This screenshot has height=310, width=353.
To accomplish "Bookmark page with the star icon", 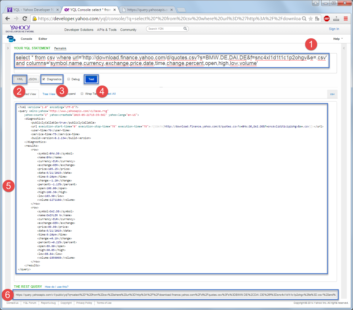I will tap(311, 19).
